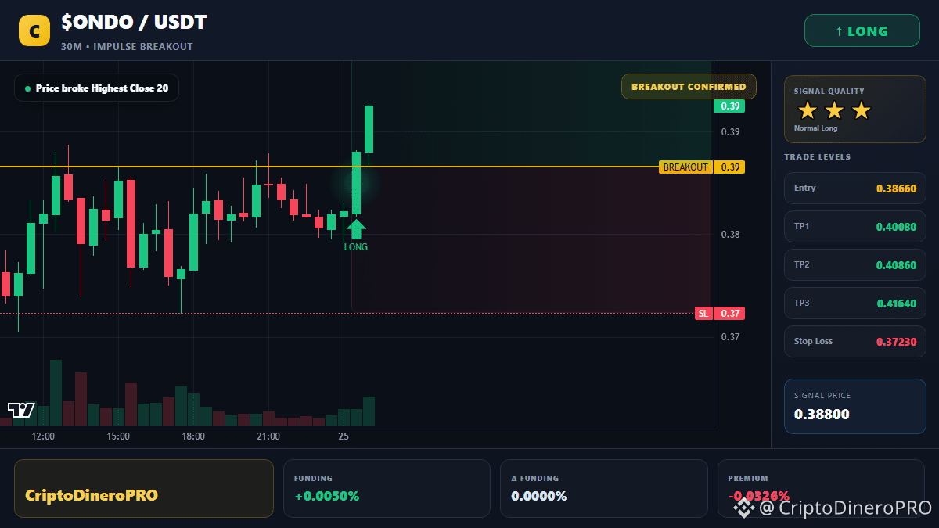
Task: Click the TradingView logo on the chart
Action: 21,410
